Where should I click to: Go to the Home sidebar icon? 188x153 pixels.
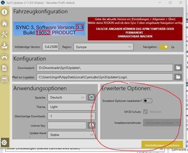(x=5, y=23)
